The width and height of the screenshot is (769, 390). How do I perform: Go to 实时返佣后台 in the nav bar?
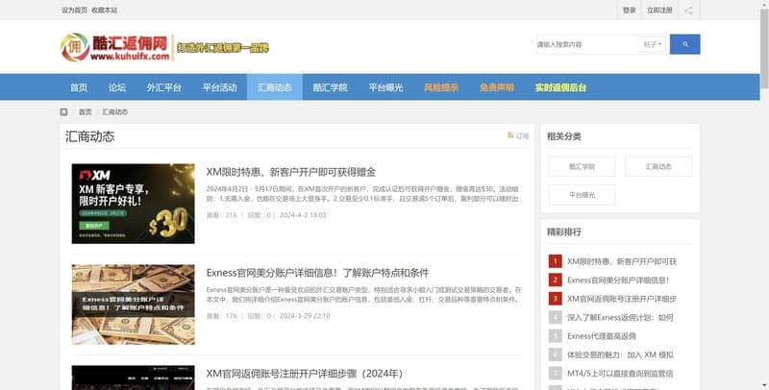560,87
